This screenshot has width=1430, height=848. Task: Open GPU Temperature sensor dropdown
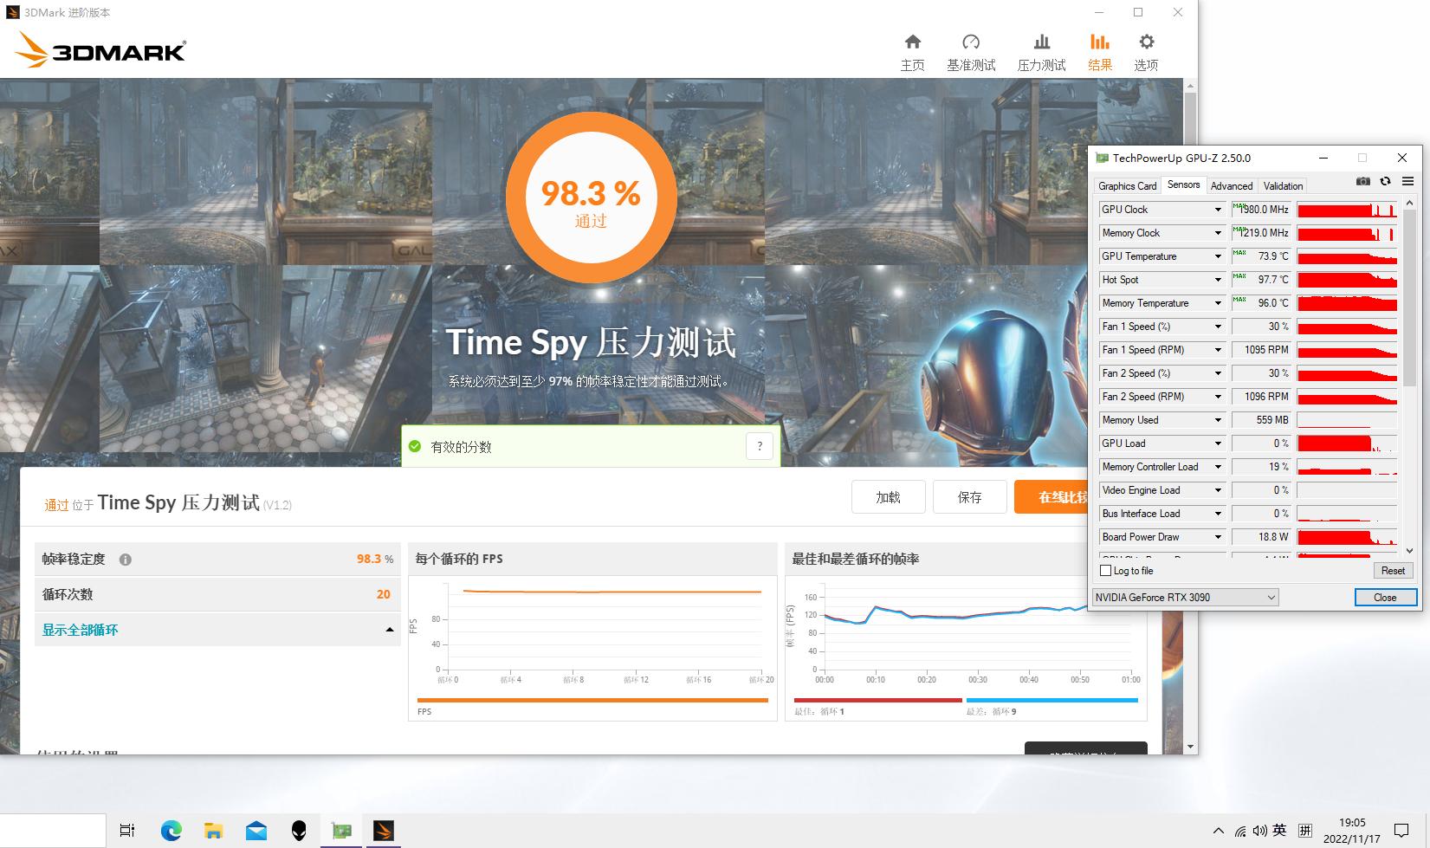(x=1218, y=256)
